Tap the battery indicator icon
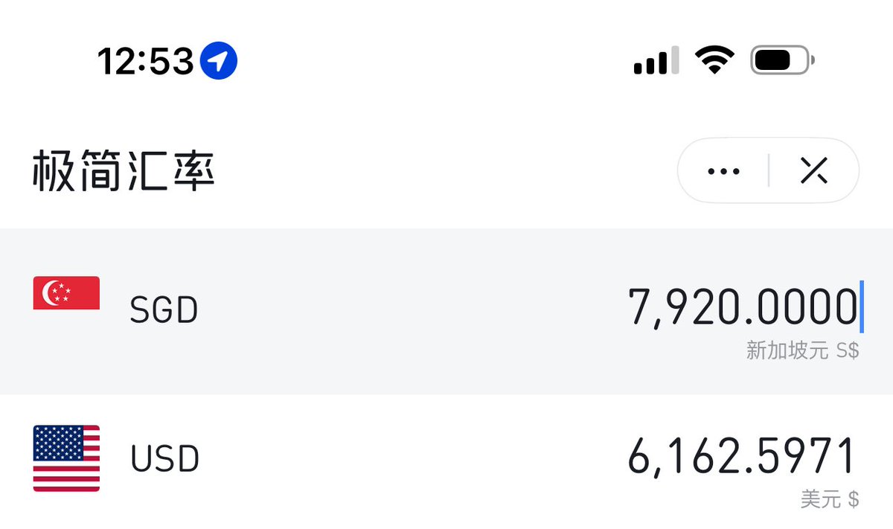This screenshot has height=529, width=893. (x=783, y=60)
